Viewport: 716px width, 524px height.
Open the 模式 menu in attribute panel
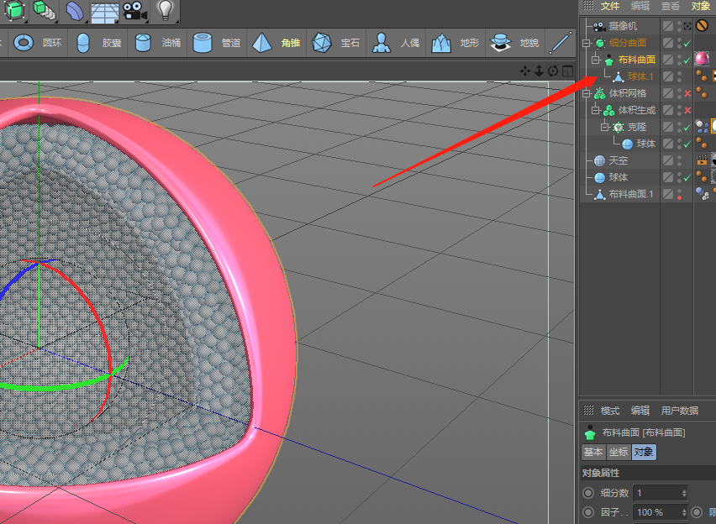click(609, 411)
